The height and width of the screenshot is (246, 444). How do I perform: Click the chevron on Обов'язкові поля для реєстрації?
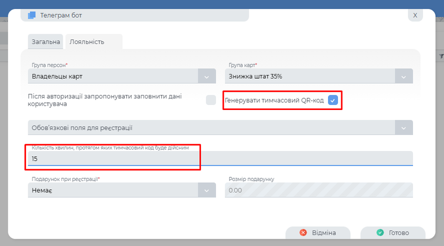[x=403, y=128]
